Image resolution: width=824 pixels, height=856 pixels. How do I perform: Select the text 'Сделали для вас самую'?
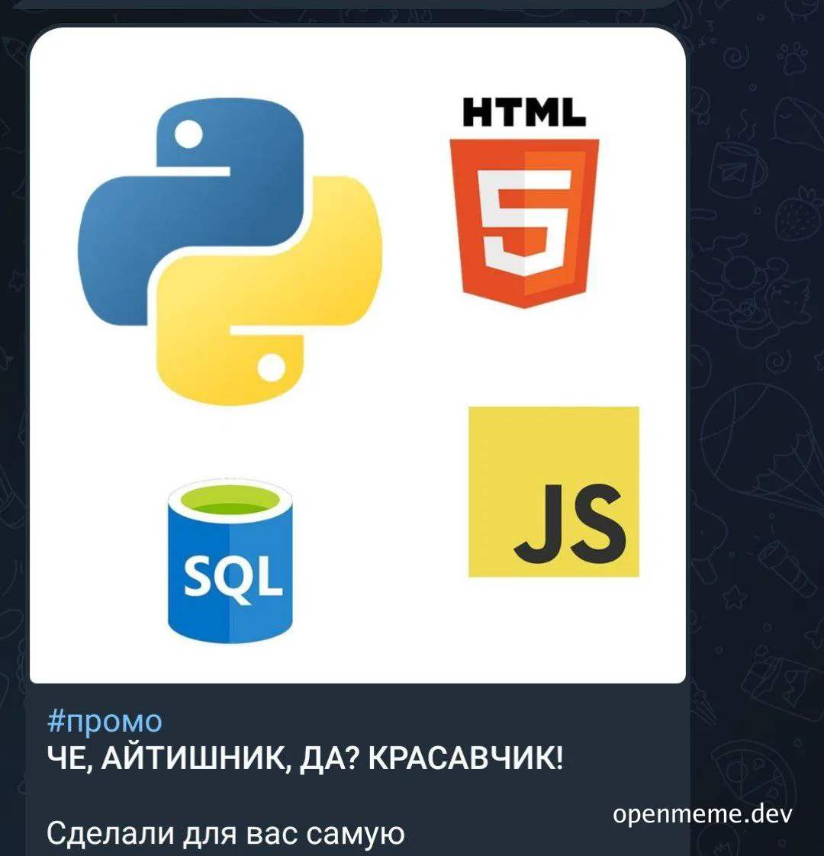tap(226, 833)
